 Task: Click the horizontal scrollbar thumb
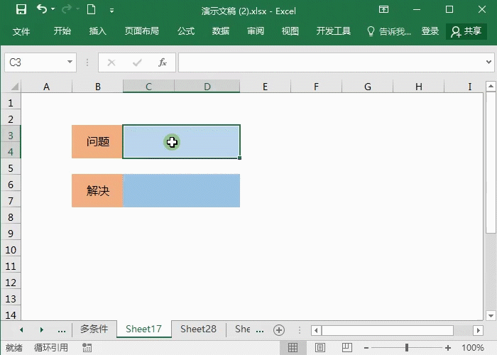click(388, 331)
